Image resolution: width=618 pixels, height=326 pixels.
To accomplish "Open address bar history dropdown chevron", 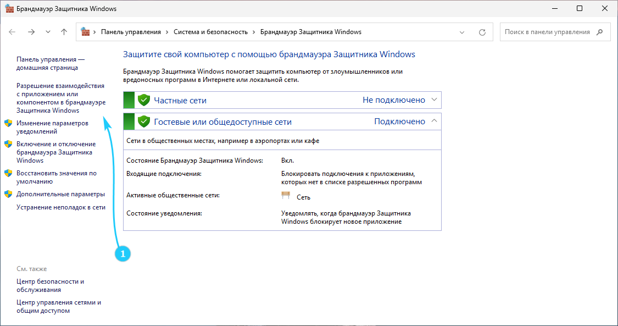I will (462, 32).
